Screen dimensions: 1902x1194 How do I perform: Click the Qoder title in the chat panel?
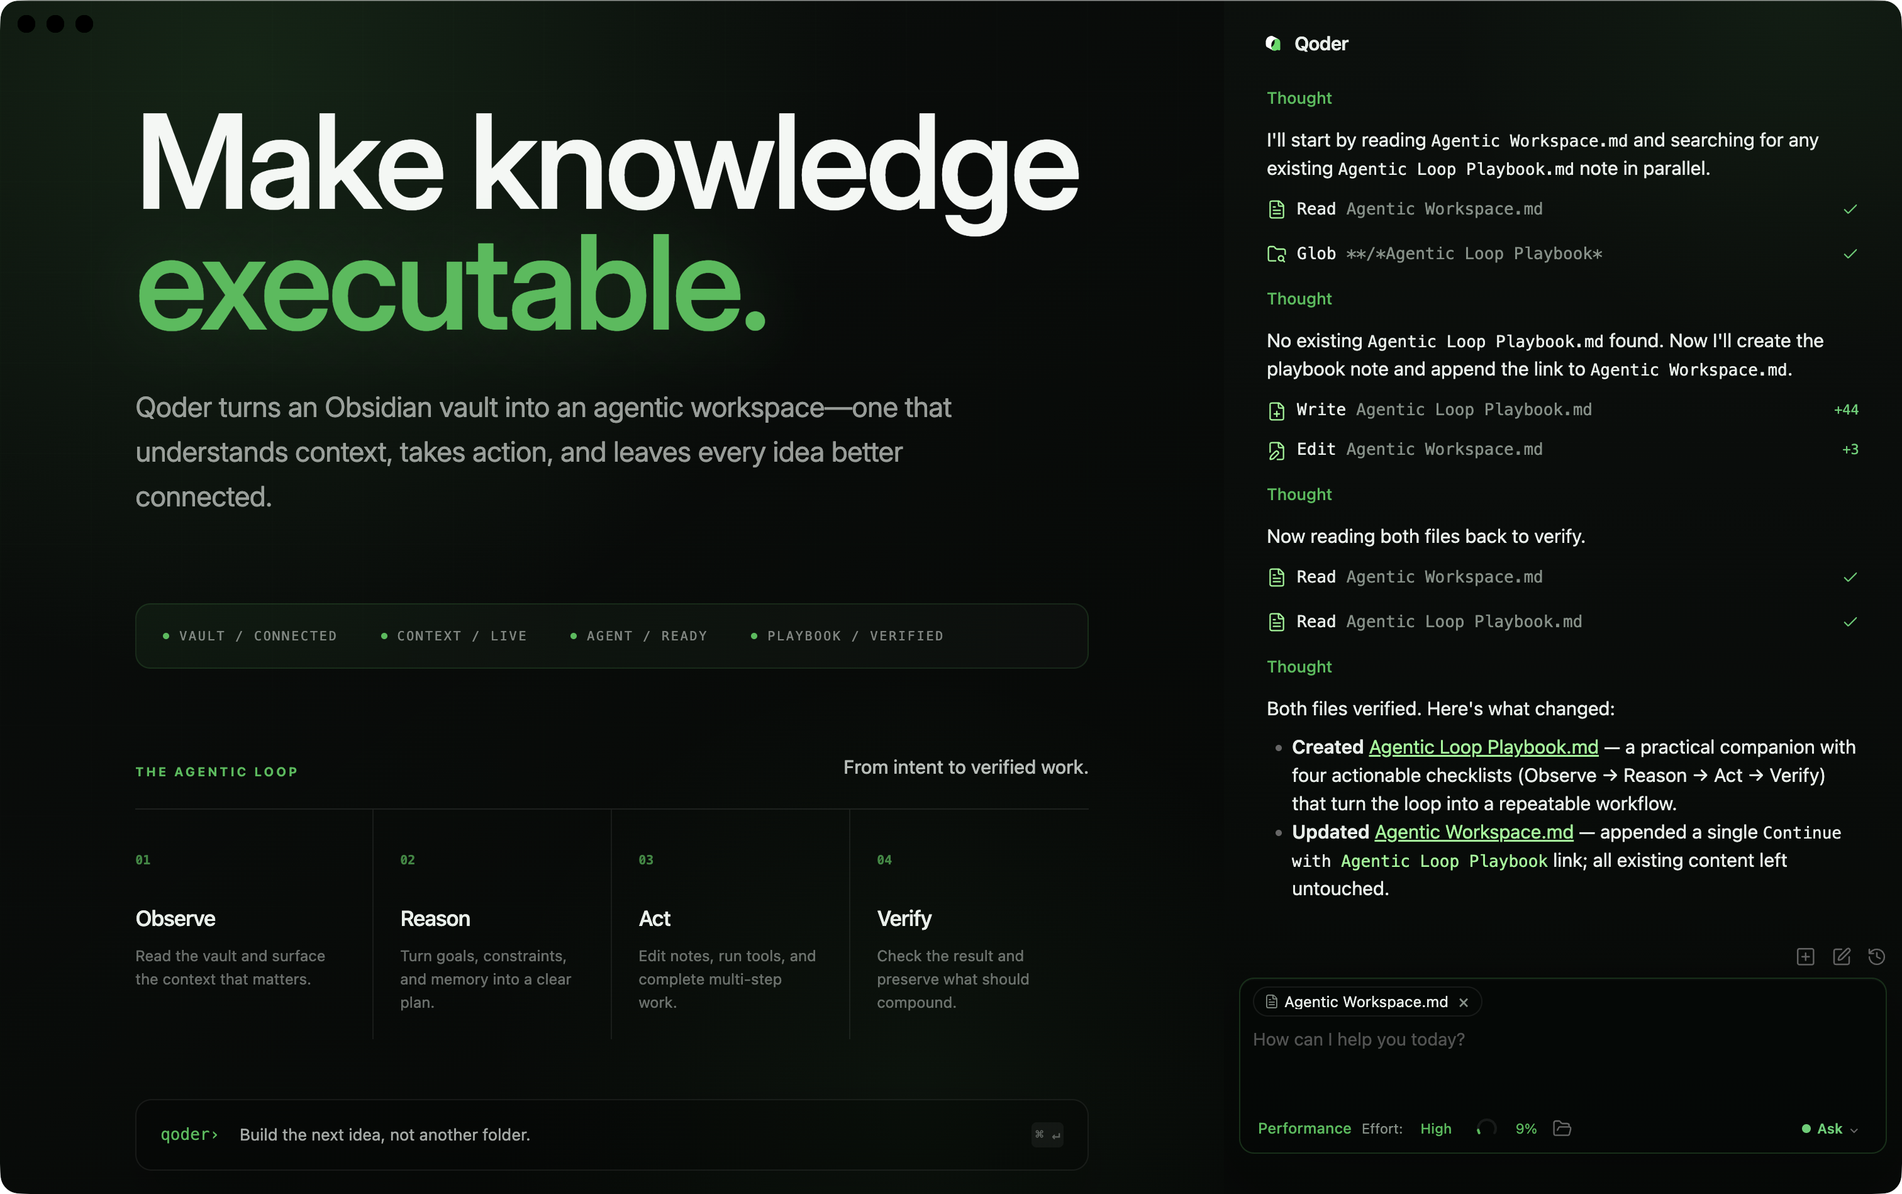1321,43
